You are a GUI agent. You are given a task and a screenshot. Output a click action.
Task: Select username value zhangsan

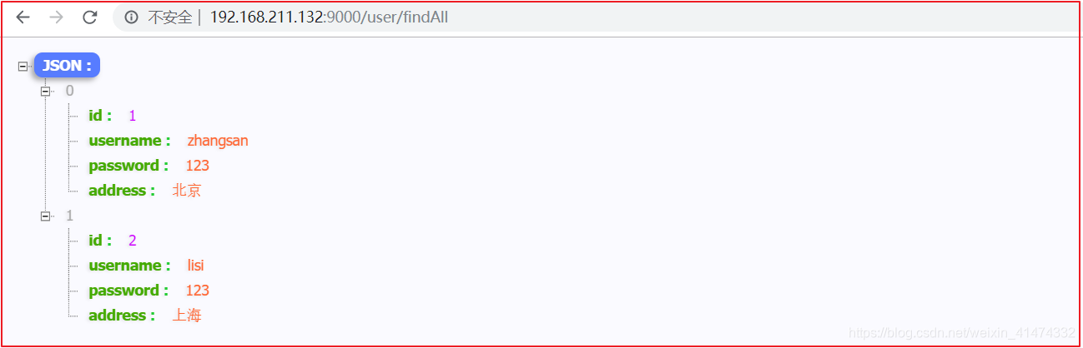(x=218, y=141)
